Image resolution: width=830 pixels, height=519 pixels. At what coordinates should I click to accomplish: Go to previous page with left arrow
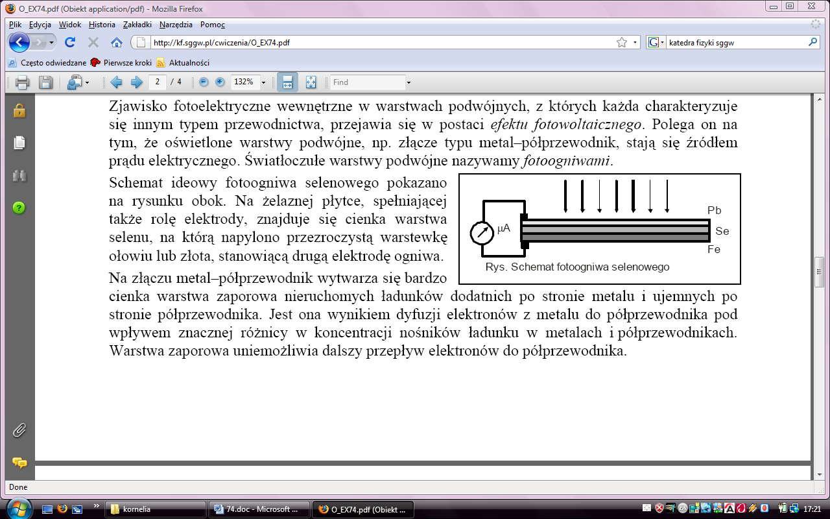point(116,82)
